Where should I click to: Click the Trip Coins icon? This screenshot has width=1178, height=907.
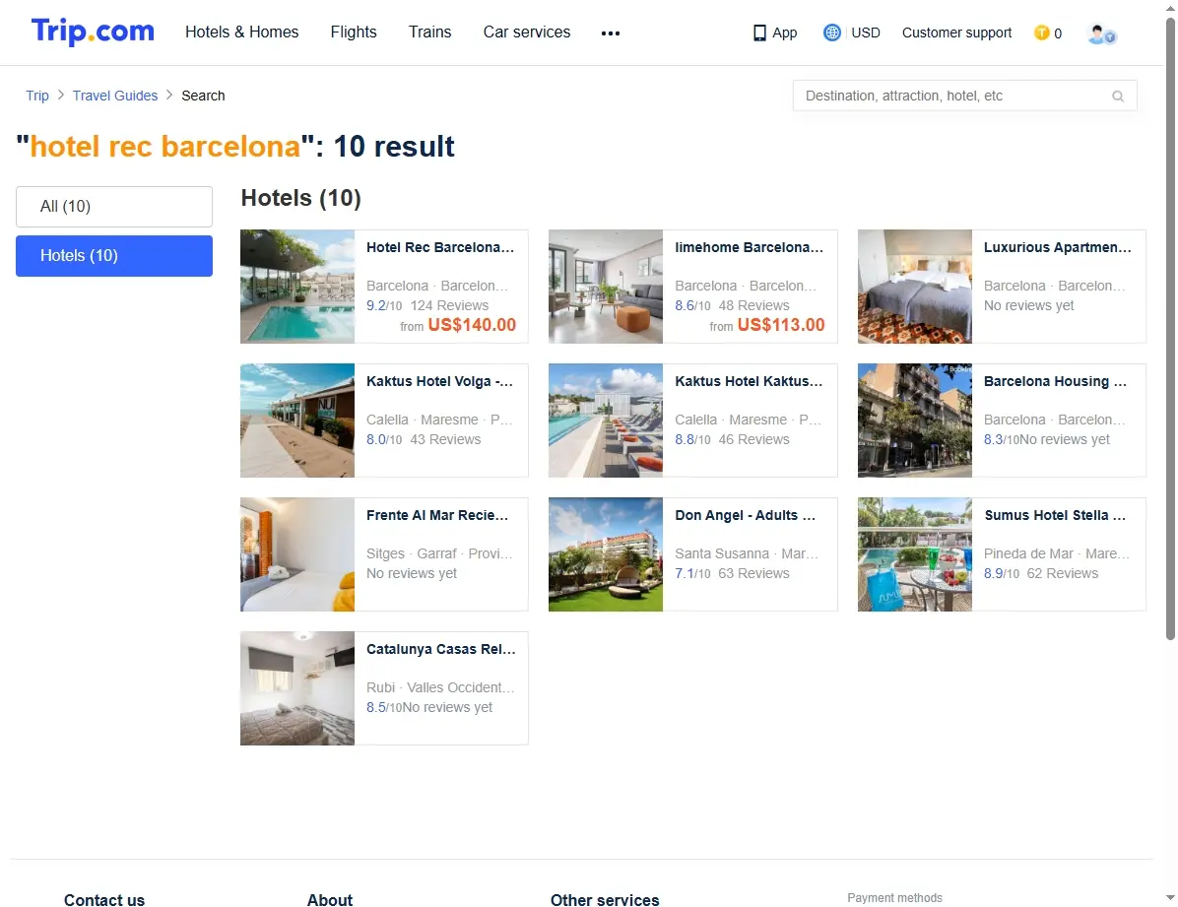pos(1041,33)
